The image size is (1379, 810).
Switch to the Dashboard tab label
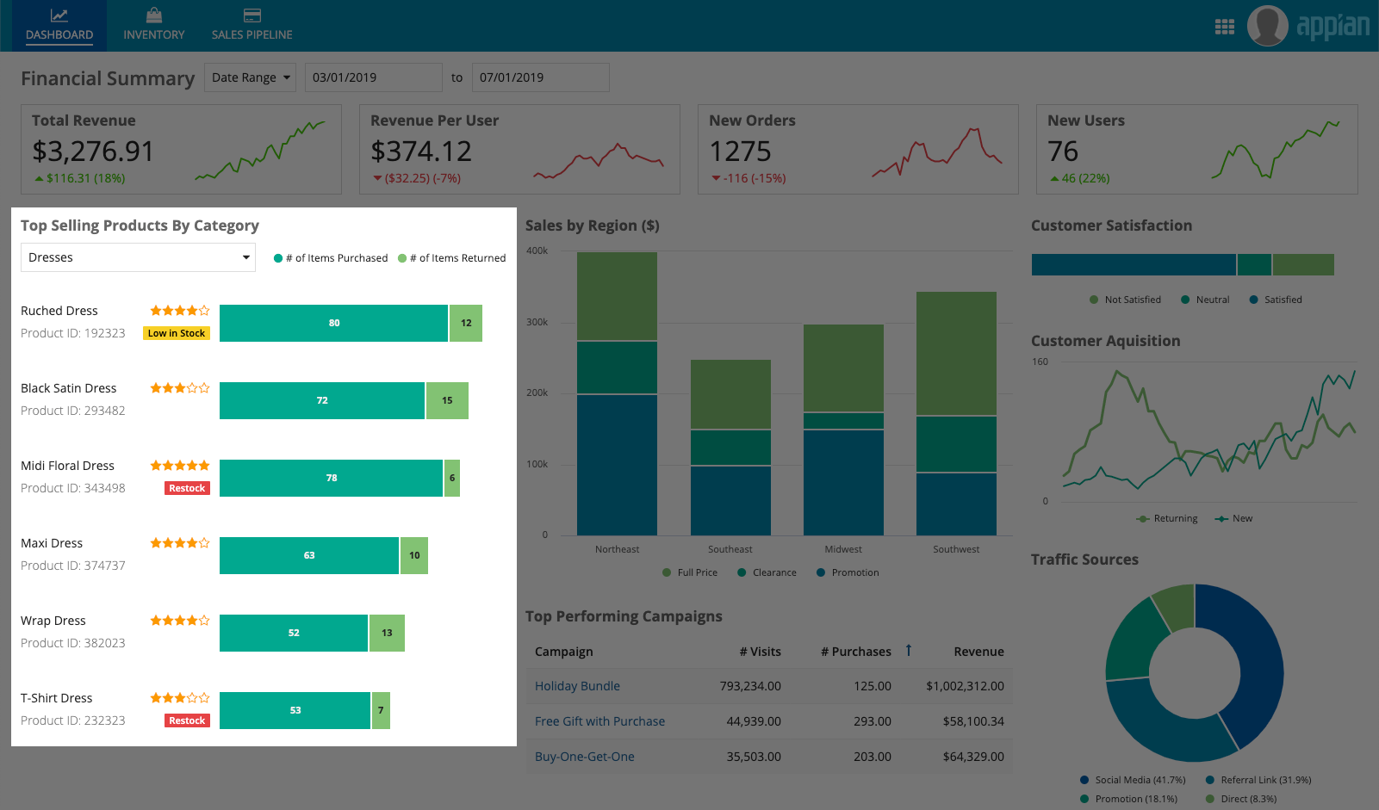point(59,35)
